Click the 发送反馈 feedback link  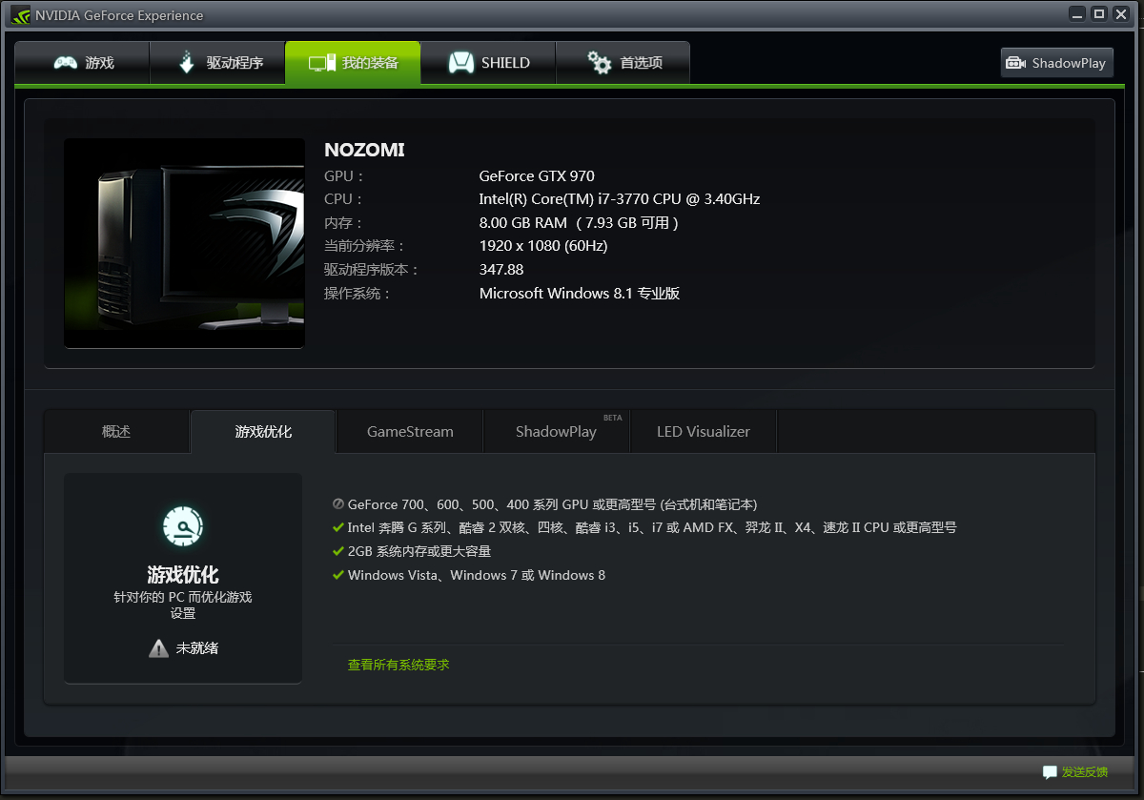1085,772
